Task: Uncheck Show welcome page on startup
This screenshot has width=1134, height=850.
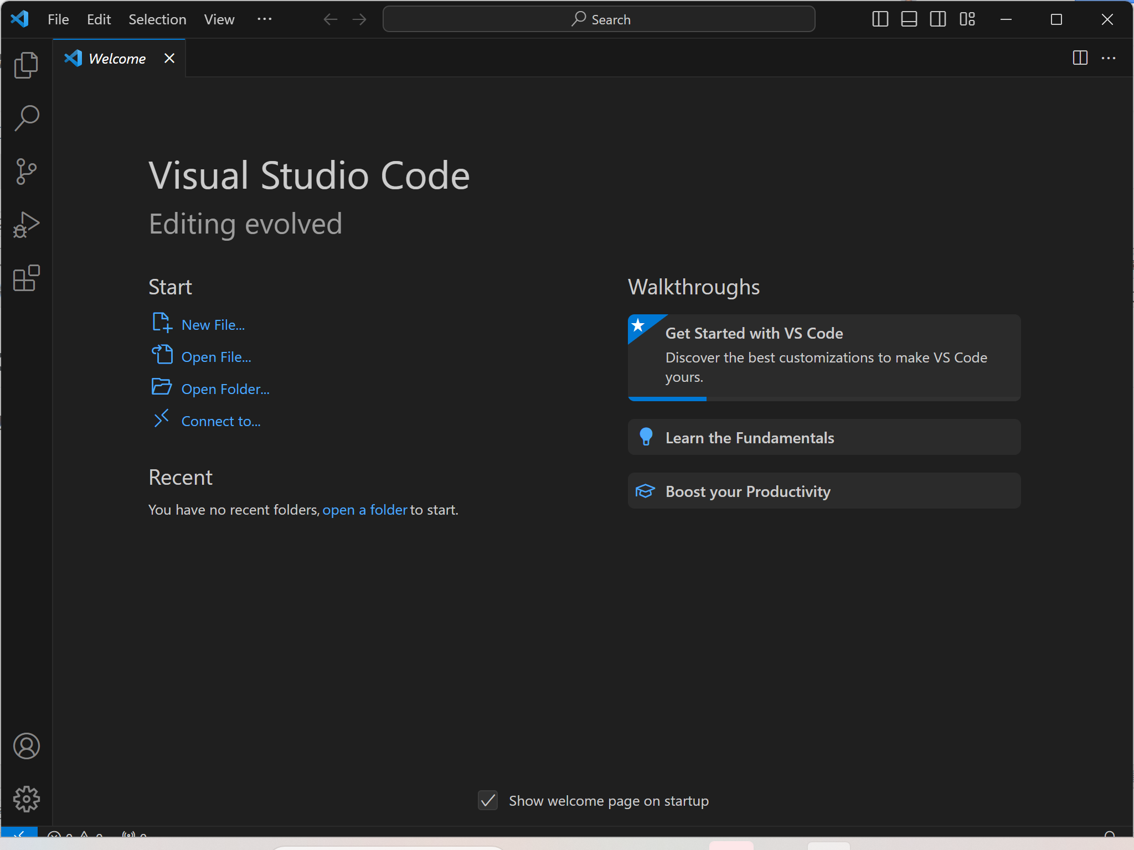Action: (x=488, y=800)
